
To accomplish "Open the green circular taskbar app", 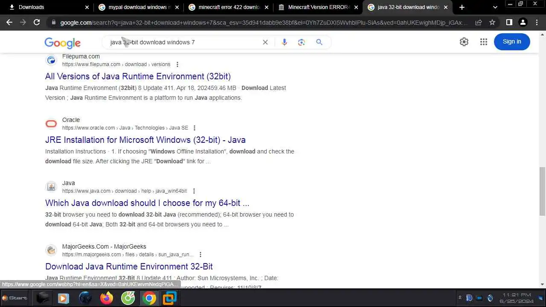I will pyautogui.click(x=128, y=298).
